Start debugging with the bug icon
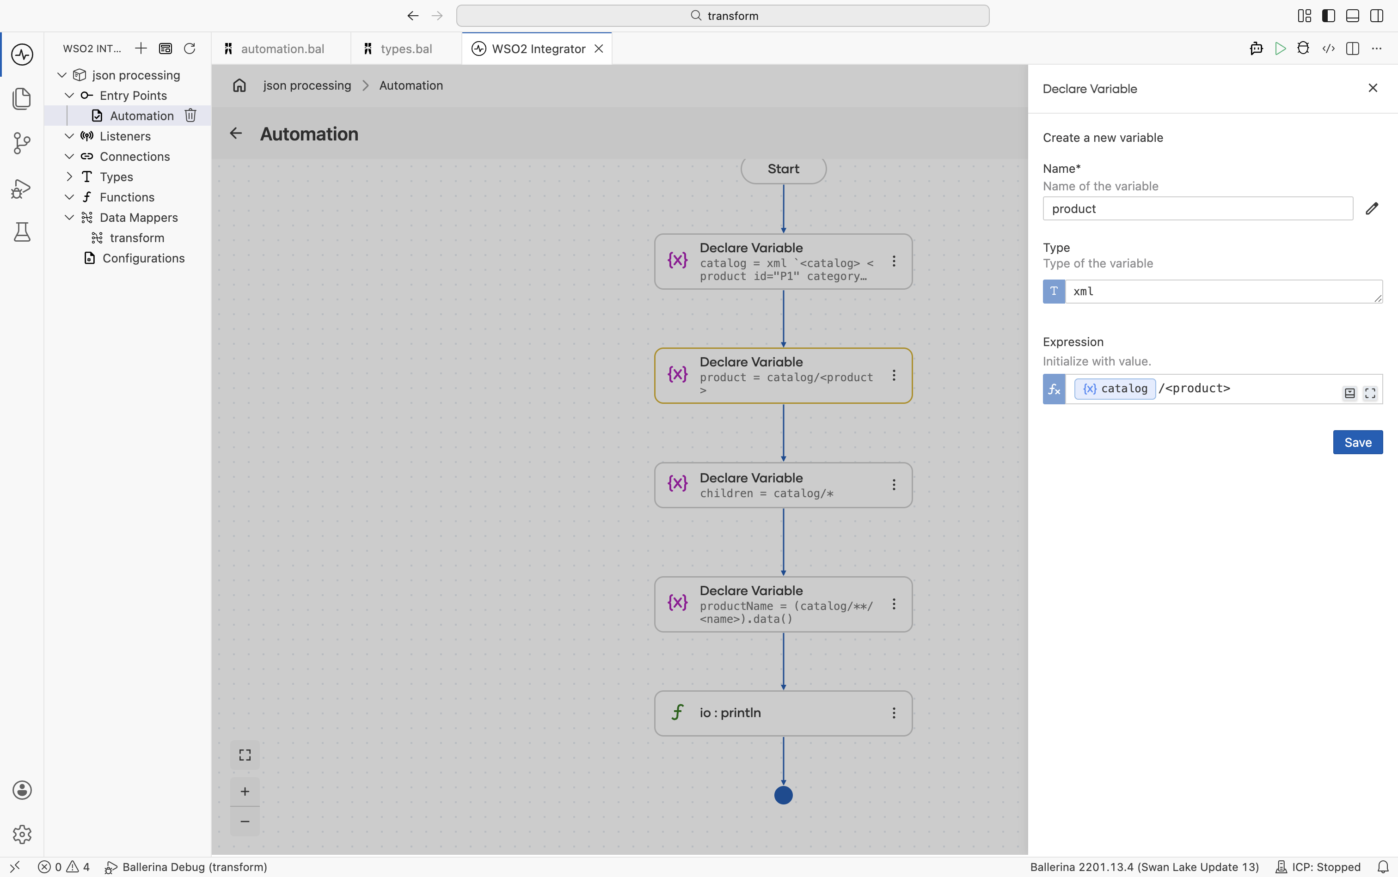The image size is (1398, 877). point(1303,49)
